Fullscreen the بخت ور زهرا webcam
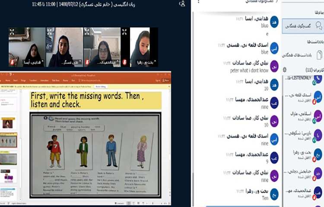Image resolution: width=324 pixels, height=207 pixels. [125, 31]
